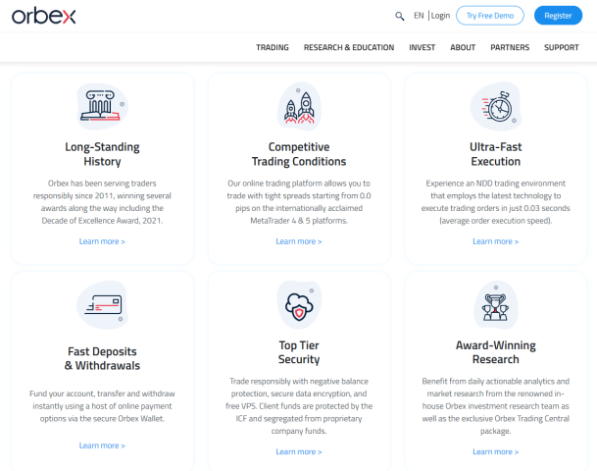Follow Learn more under Top Tier Security
The width and height of the screenshot is (597, 471).
tap(299, 451)
